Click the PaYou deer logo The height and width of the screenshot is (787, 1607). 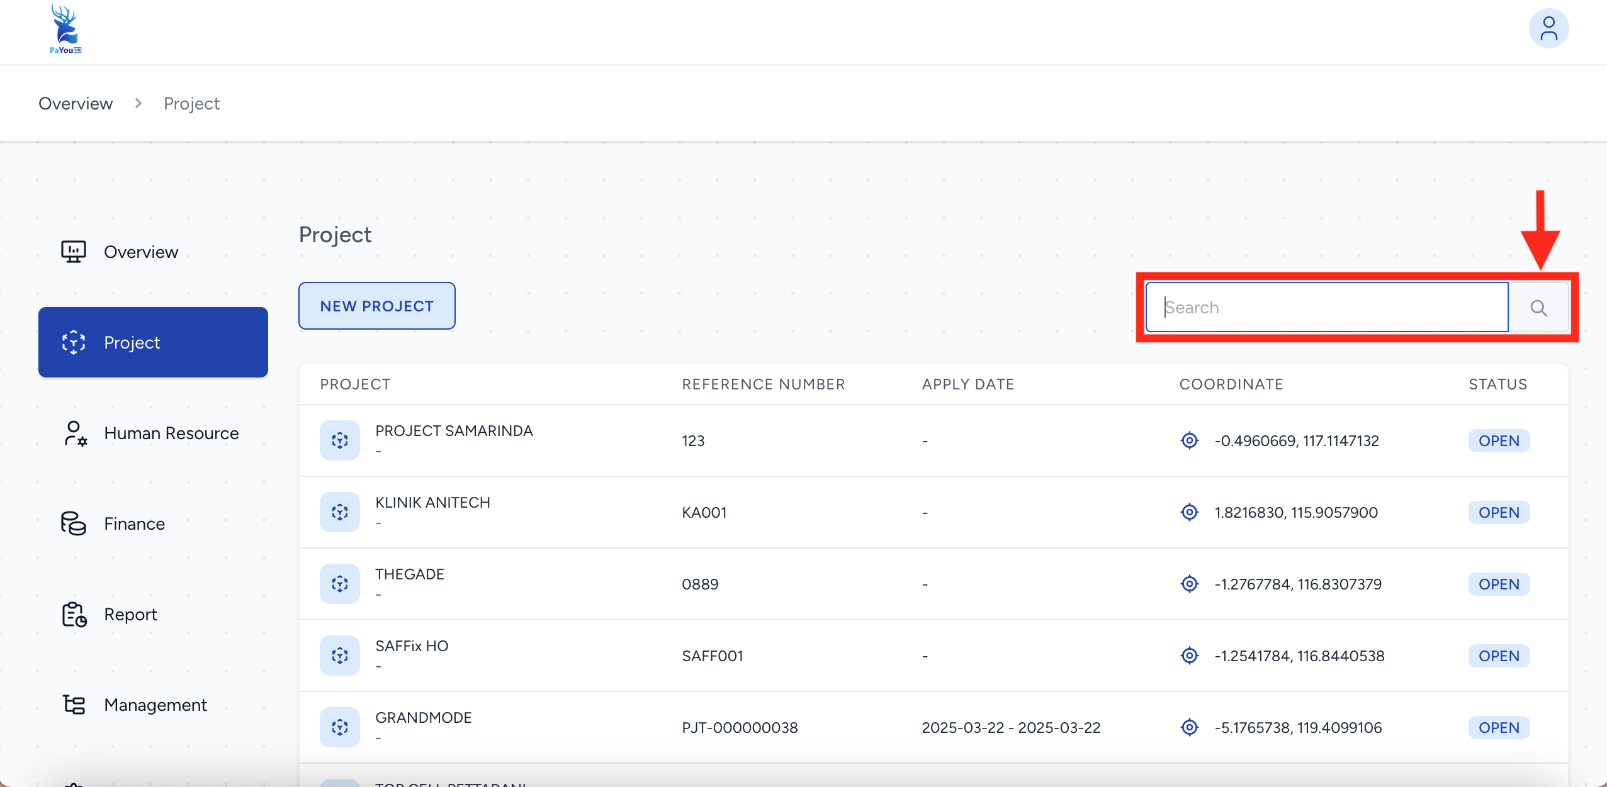click(65, 29)
